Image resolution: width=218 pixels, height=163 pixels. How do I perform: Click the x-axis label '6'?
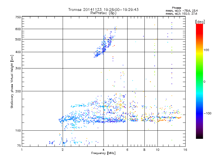(x=127, y=150)
